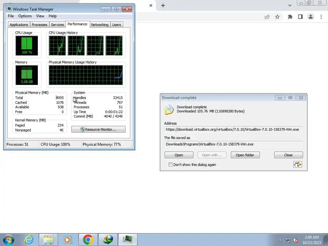Screen dimensions: 328x246
Task: Click the Total physical memory value 4095
Action: pyautogui.click(x=60, y=98)
